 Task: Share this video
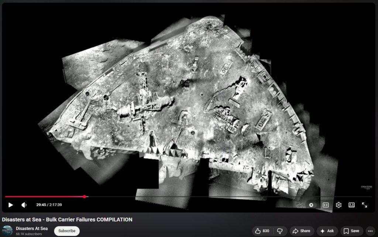point(301,231)
